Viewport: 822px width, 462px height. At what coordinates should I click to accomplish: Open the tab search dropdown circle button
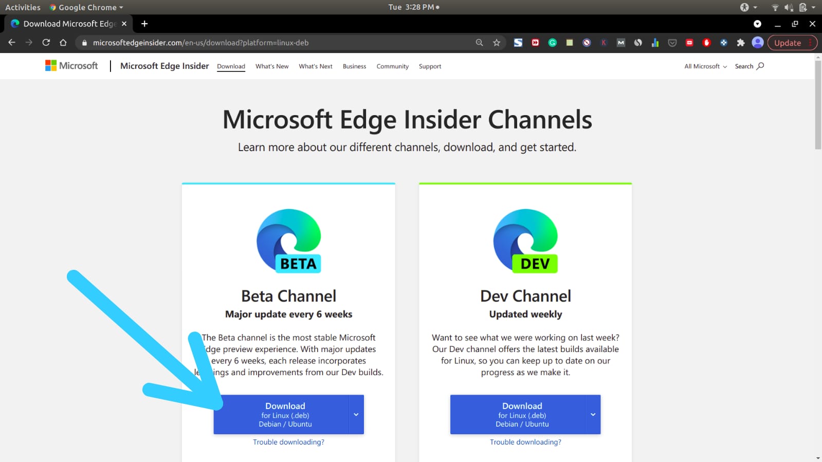coord(757,24)
